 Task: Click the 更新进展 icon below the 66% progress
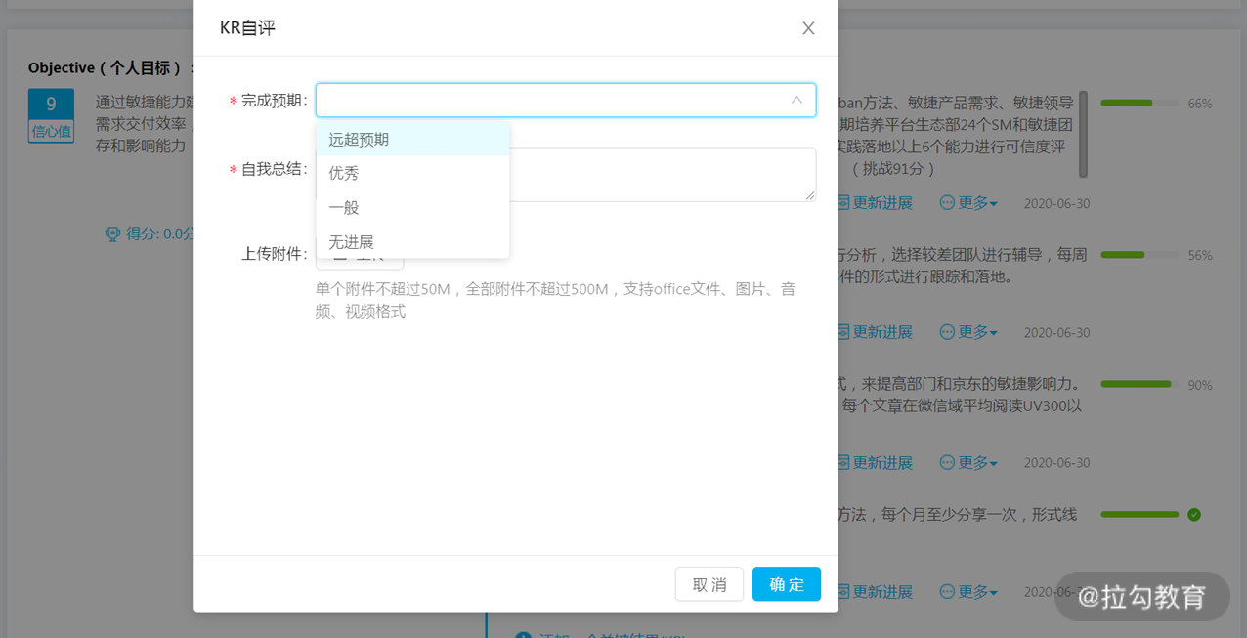pos(844,203)
